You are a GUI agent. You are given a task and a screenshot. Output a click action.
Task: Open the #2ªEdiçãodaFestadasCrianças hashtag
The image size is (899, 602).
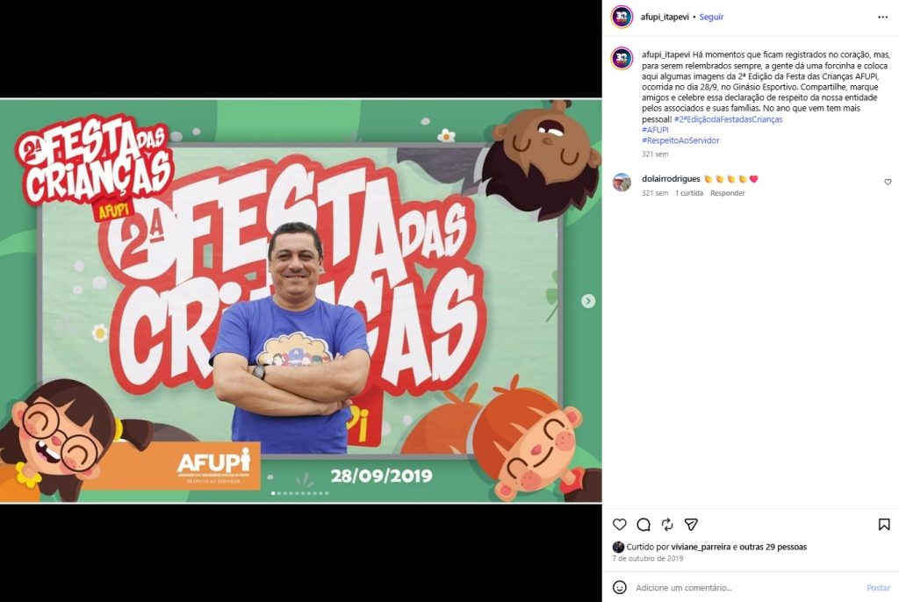[x=728, y=119]
